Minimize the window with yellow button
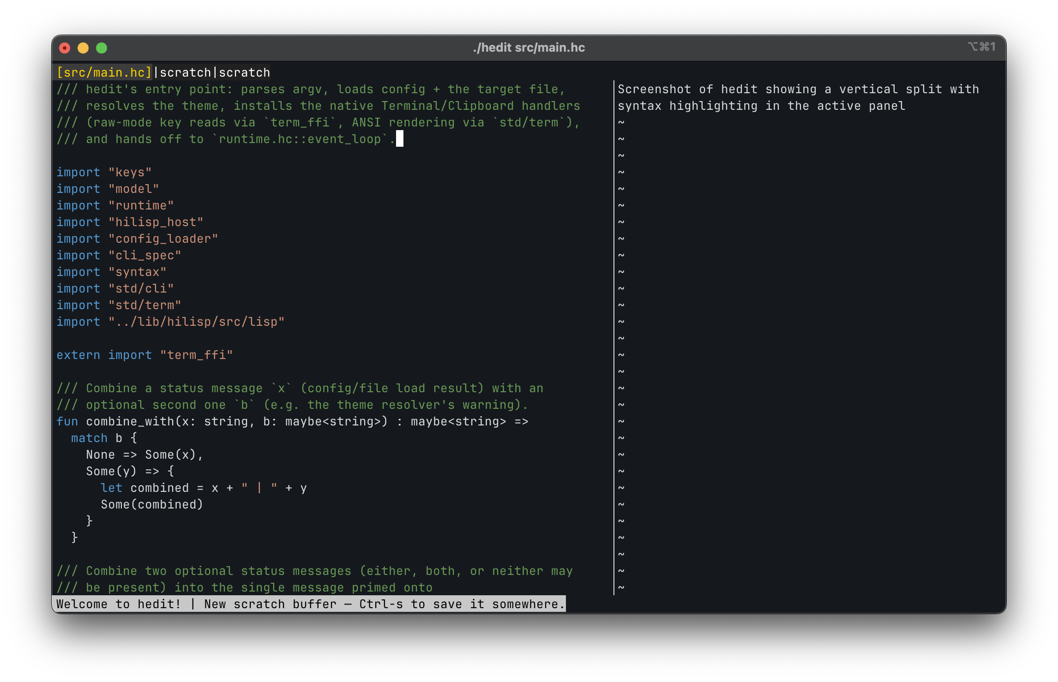 coord(84,48)
